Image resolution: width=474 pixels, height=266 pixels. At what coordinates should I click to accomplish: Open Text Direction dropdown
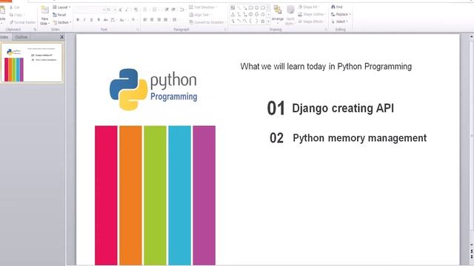tap(203, 7)
